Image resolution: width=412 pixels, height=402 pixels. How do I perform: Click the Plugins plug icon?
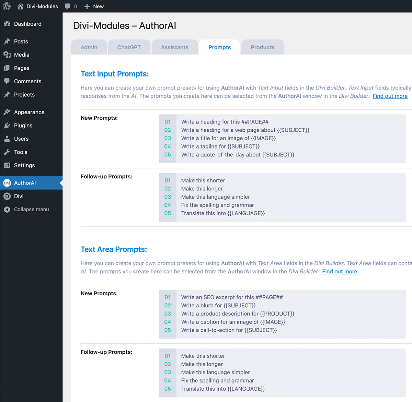click(x=7, y=126)
